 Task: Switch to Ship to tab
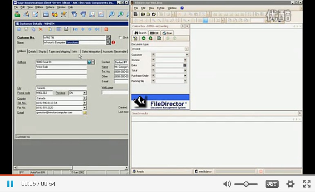coord(42,51)
